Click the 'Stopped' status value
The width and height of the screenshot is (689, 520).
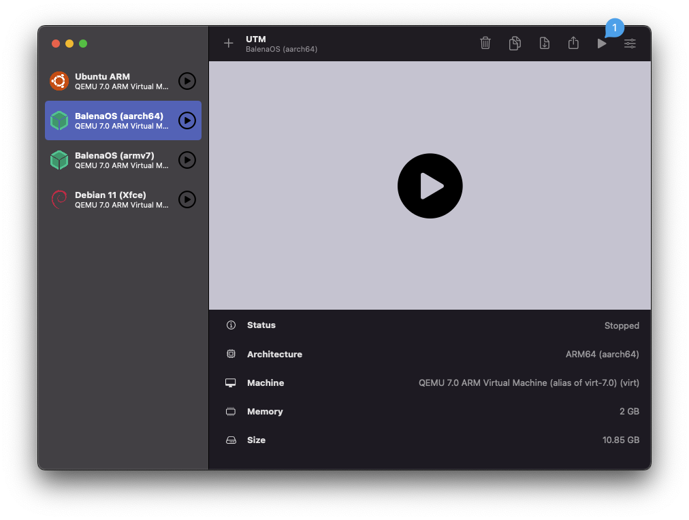coord(622,325)
